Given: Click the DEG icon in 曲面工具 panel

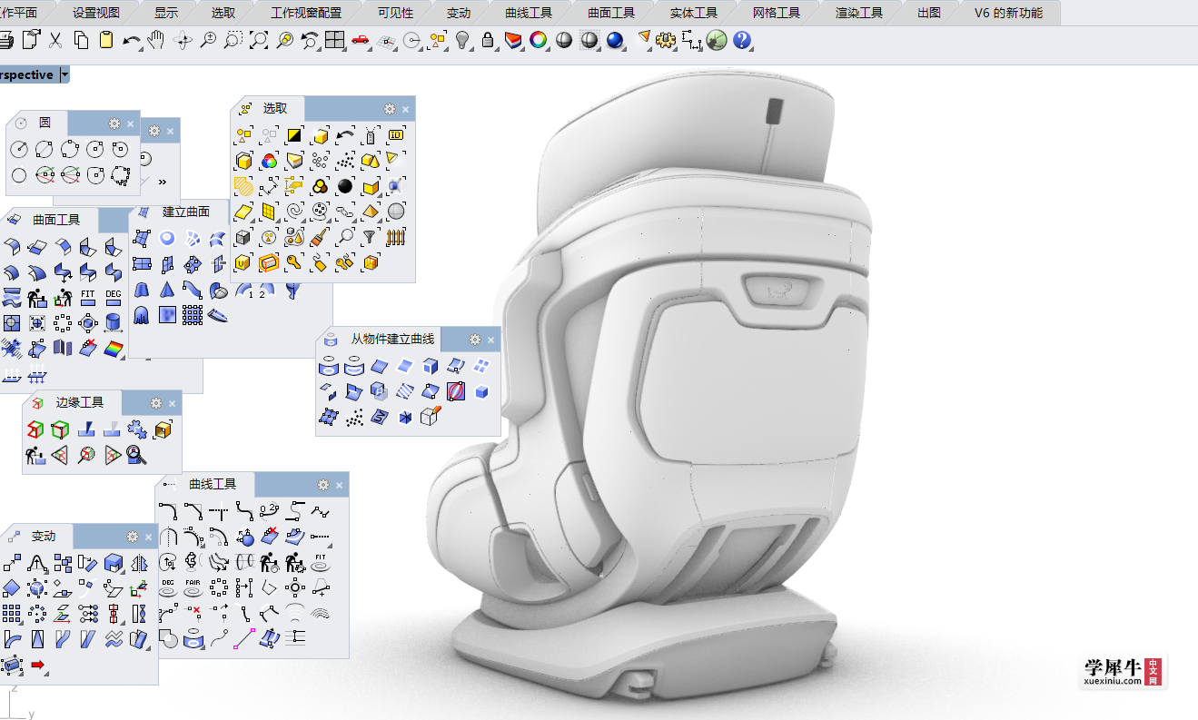Looking at the screenshot, I should [x=114, y=297].
